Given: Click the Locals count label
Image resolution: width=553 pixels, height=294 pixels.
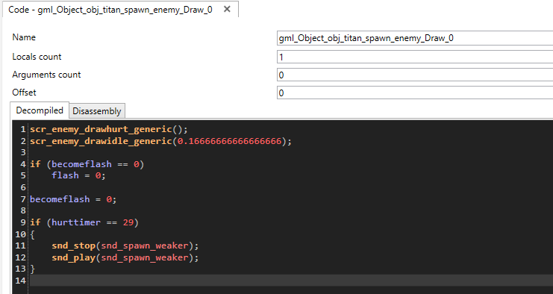Looking at the screenshot, I should click(37, 57).
